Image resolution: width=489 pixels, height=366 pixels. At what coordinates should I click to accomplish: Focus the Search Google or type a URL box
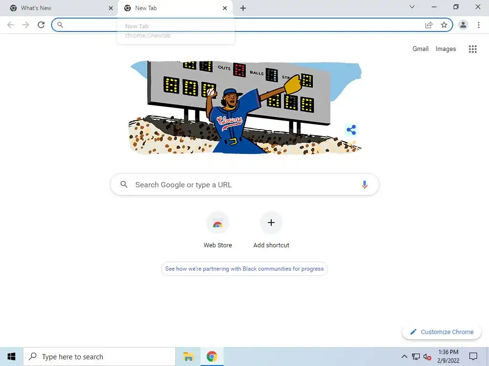coord(244,184)
